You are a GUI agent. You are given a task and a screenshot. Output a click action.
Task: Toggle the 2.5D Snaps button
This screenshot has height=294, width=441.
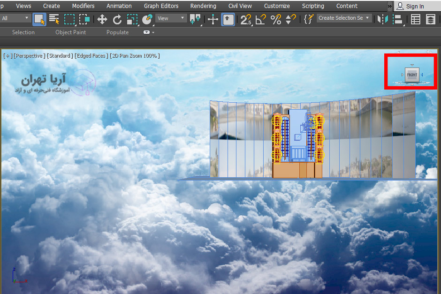click(x=246, y=19)
